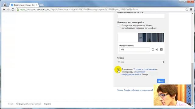
Task: Bookmark this page with the star icon
Action: (187, 9)
